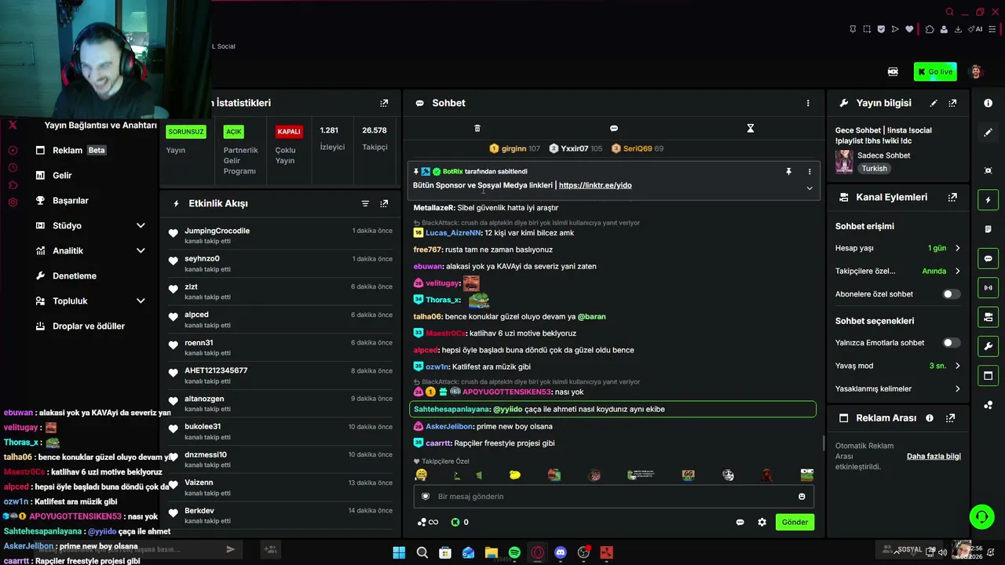Screen dimensions: 1005x565
Task: Click the wrench icon in the right rail
Action: (x=989, y=346)
